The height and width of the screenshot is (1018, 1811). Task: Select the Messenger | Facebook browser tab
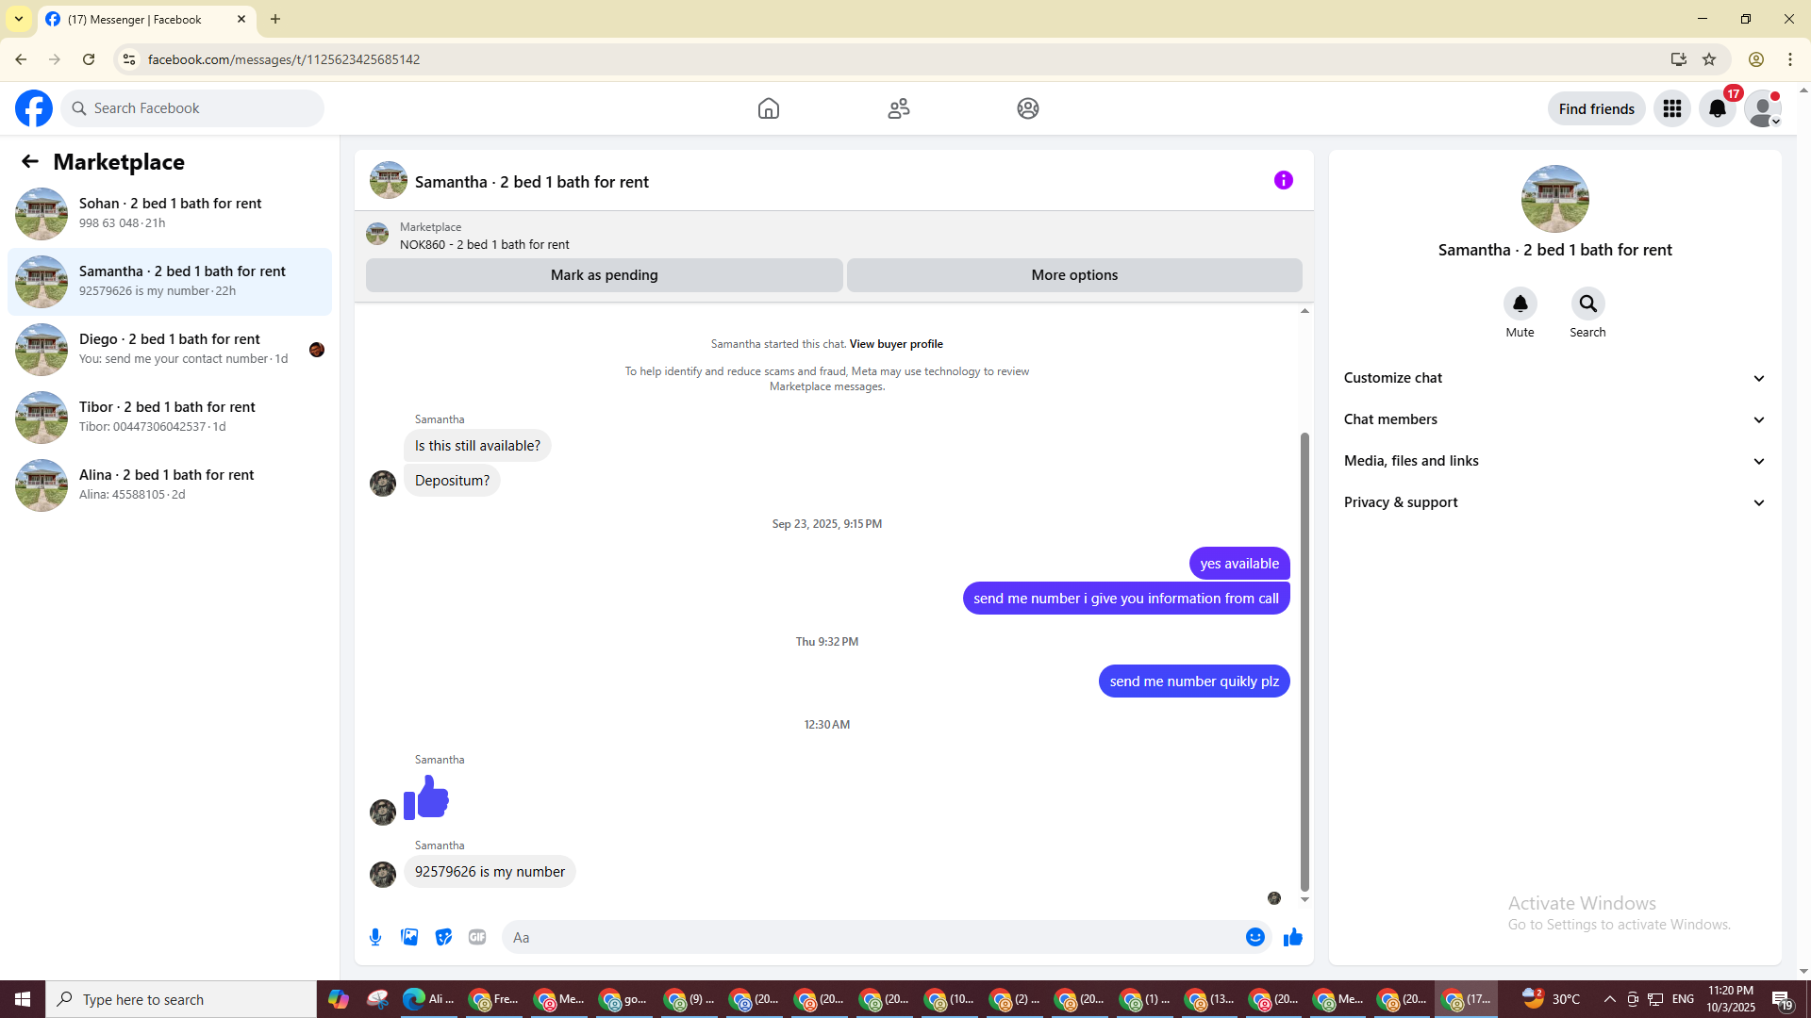click(x=146, y=19)
